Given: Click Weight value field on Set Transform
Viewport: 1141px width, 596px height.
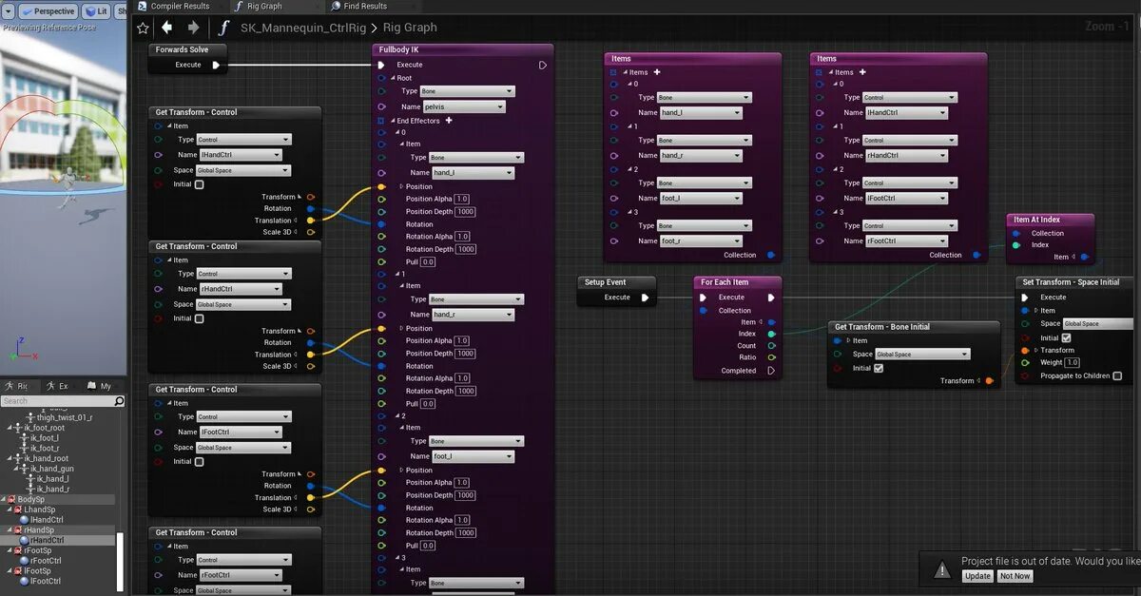Looking at the screenshot, I should pos(1073,362).
